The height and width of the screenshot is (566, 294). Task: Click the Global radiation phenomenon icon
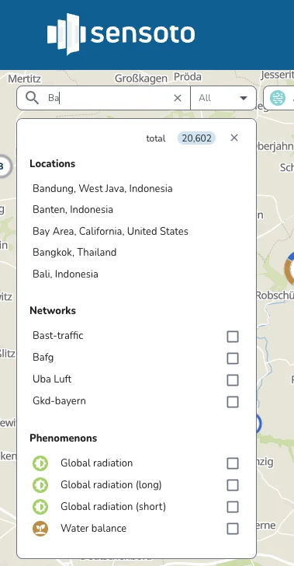[40, 463]
